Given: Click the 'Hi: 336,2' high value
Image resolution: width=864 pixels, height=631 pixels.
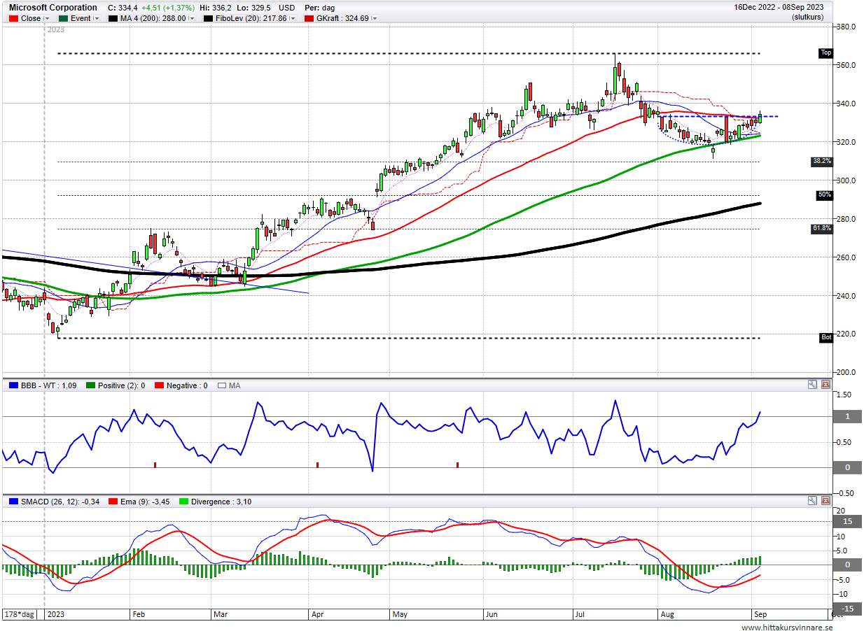Looking at the screenshot, I should 217,8.
